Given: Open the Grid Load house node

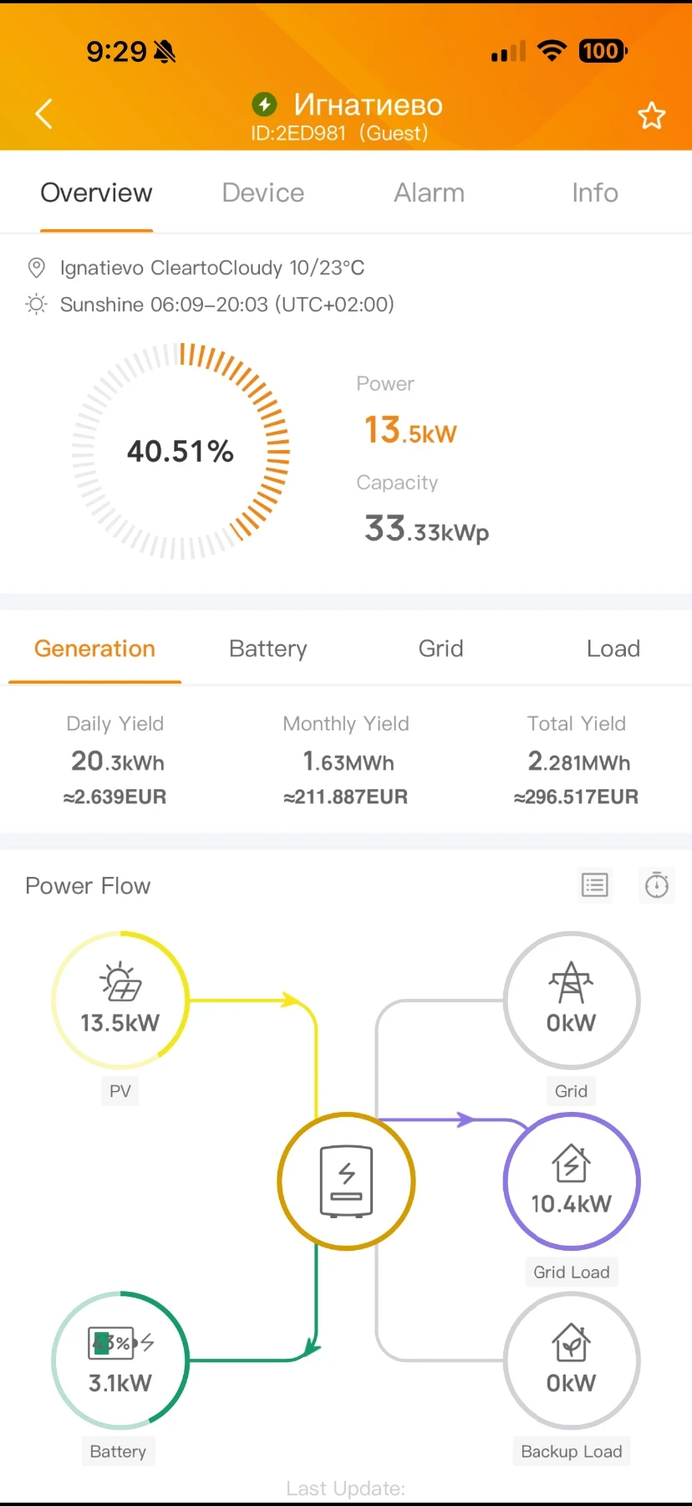Looking at the screenshot, I should (572, 1181).
